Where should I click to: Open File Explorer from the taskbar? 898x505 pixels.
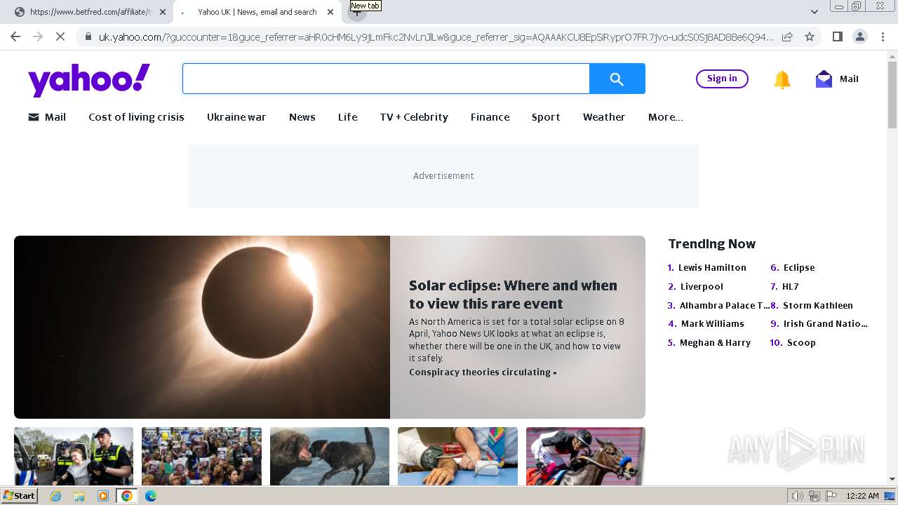pyautogui.click(x=79, y=496)
